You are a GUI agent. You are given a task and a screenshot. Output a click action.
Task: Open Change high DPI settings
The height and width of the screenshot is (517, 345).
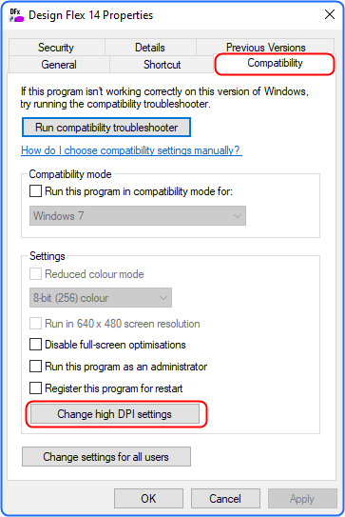pyautogui.click(x=115, y=414)
